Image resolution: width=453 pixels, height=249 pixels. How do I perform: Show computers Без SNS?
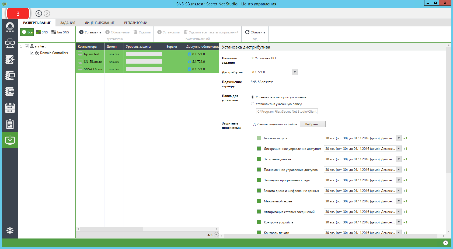click(60, 32)
